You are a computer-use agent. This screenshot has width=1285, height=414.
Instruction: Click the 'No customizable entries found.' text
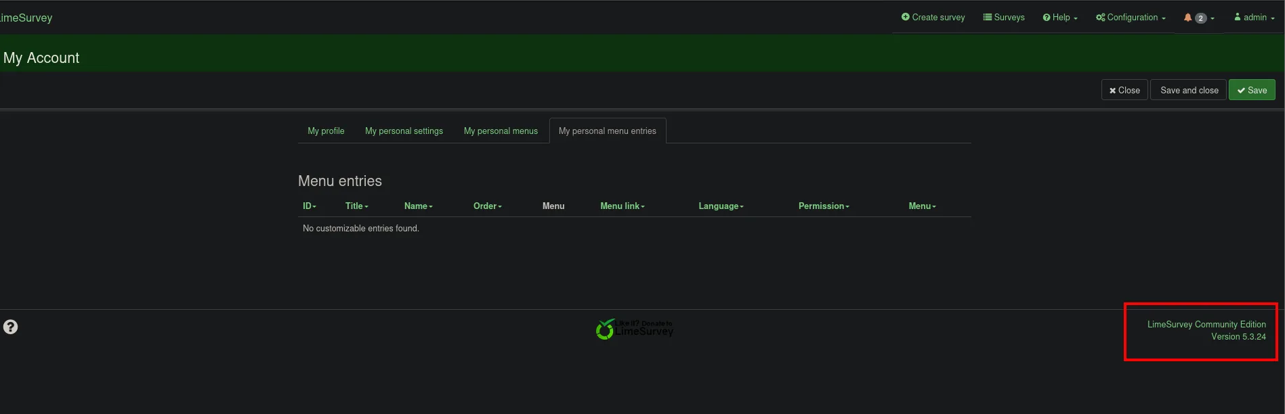pos(361,229)
